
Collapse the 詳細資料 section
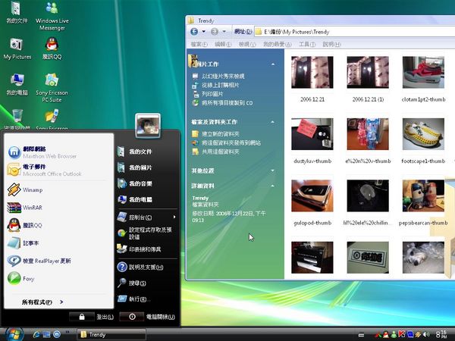[273, 186]
